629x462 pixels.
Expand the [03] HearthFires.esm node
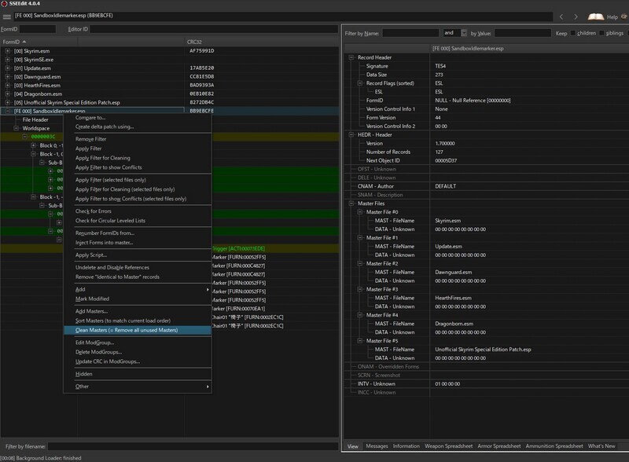coord(7,85)
